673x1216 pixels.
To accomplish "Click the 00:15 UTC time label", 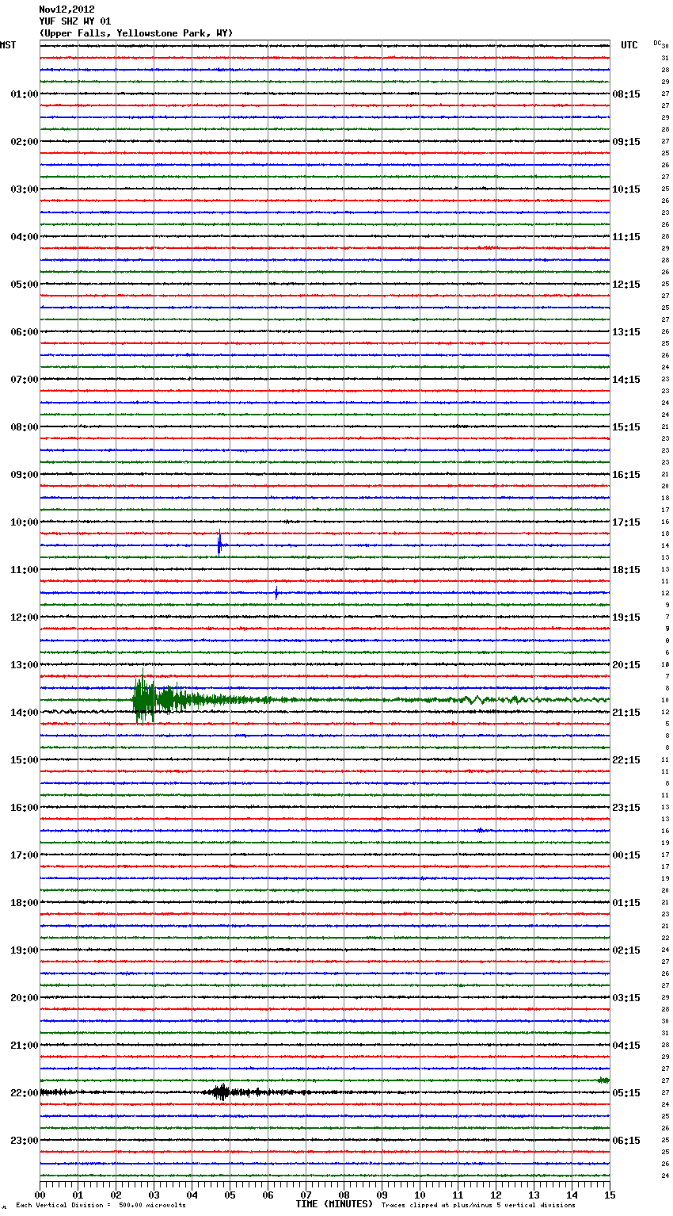I will [626, 855].
